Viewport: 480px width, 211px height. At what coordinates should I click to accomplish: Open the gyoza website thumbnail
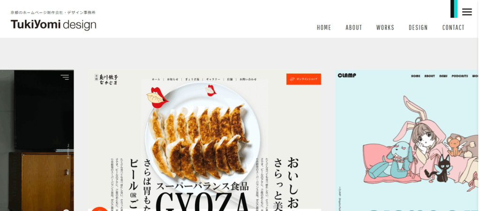205,140
